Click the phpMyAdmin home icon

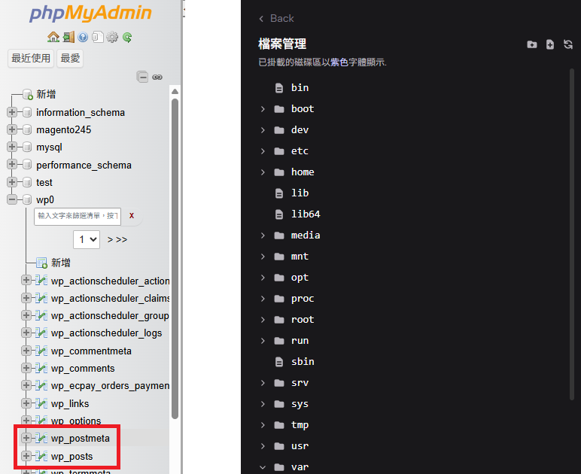[x=53, y=37]
